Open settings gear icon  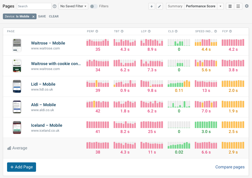tap(247, 6)
